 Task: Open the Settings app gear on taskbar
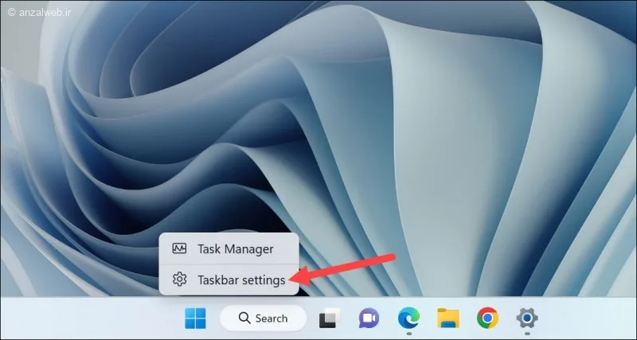(x=527, y=318)
